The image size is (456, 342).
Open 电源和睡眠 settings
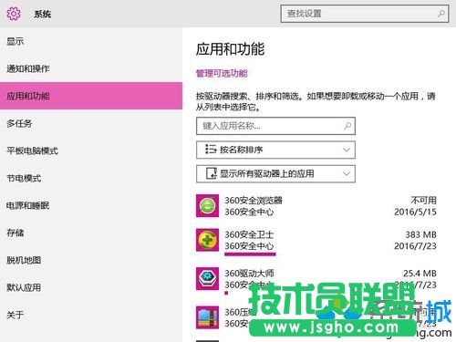point(91,205)
